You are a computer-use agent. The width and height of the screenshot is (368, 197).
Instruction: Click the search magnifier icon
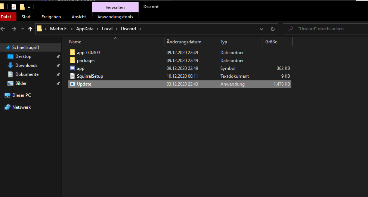point(291,29)
